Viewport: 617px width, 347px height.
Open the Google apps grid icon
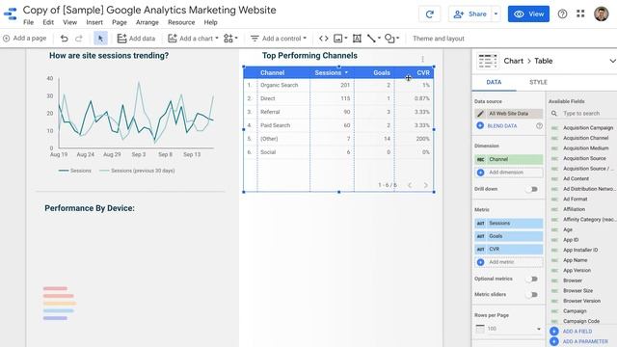[580, 13]
